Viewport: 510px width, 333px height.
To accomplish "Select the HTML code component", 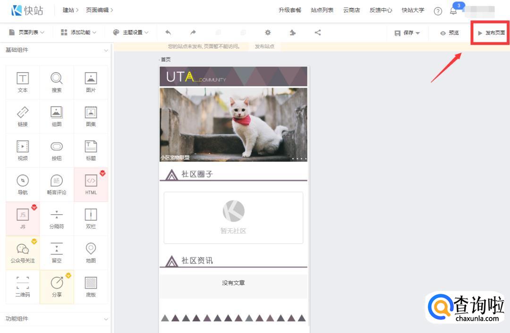I will click(x=91, y=184).
